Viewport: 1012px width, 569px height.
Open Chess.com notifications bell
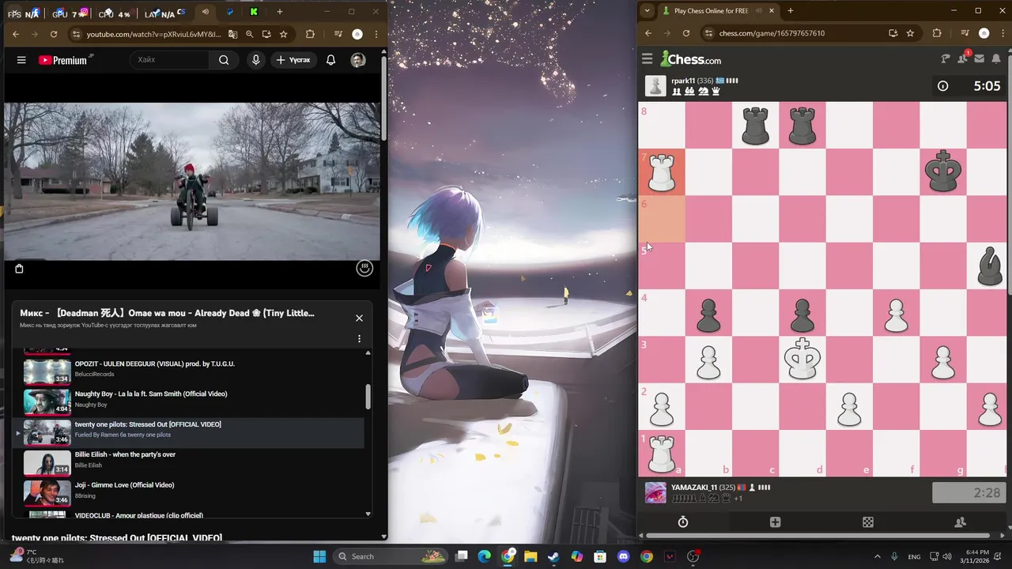(996, 59)
